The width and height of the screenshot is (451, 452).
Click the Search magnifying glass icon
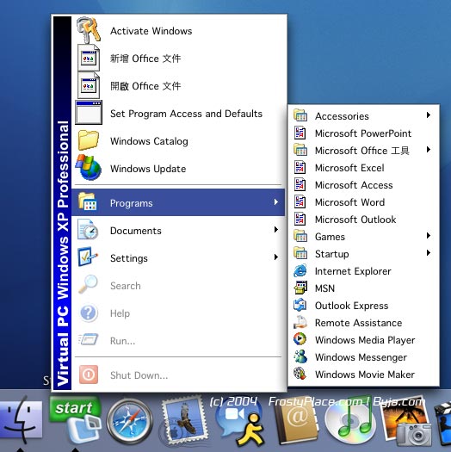click(88, 284)
